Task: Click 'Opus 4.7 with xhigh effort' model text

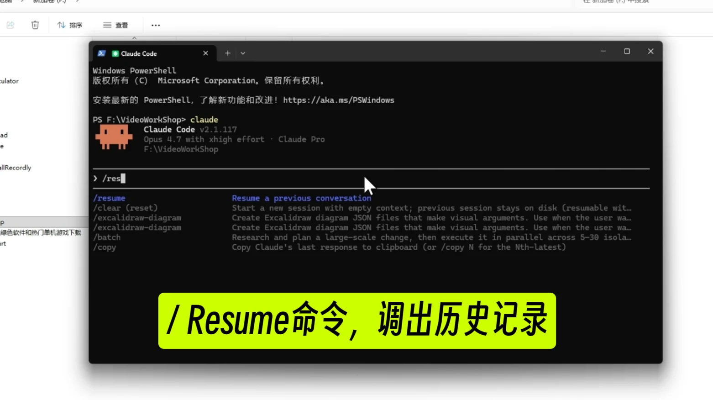Action: tap(204, 139)
